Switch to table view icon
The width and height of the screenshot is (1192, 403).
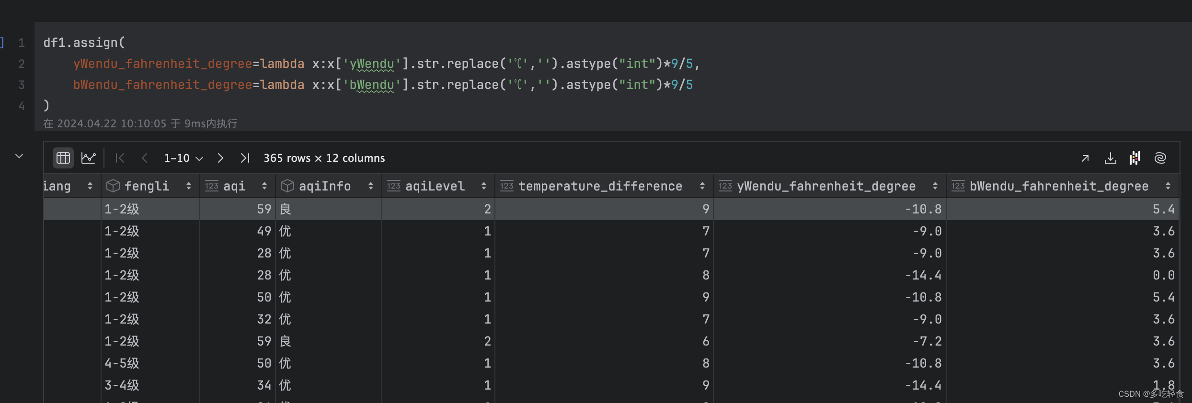pyautogui.click(x=63, y=158)
